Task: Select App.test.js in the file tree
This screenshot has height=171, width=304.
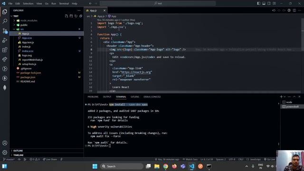Action: coord(47,42)
